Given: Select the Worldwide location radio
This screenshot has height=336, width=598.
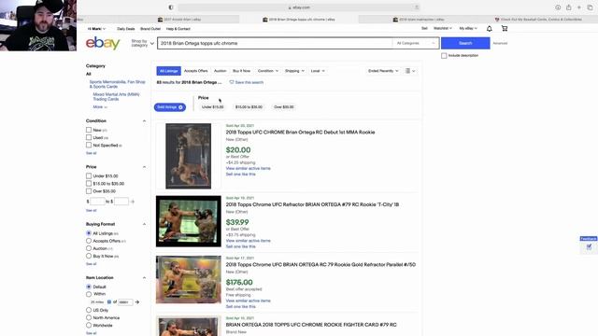Looking at the screenshot, I should point(89,326).
